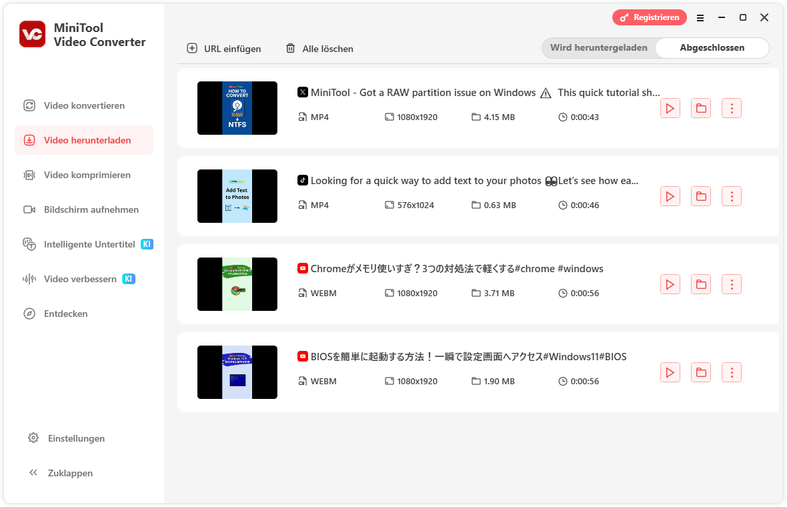The height and width of the screenshot is (507, 787).
Task: Open more options for RAW partition video
Action: pyautogui.click(x=731, y=108)
